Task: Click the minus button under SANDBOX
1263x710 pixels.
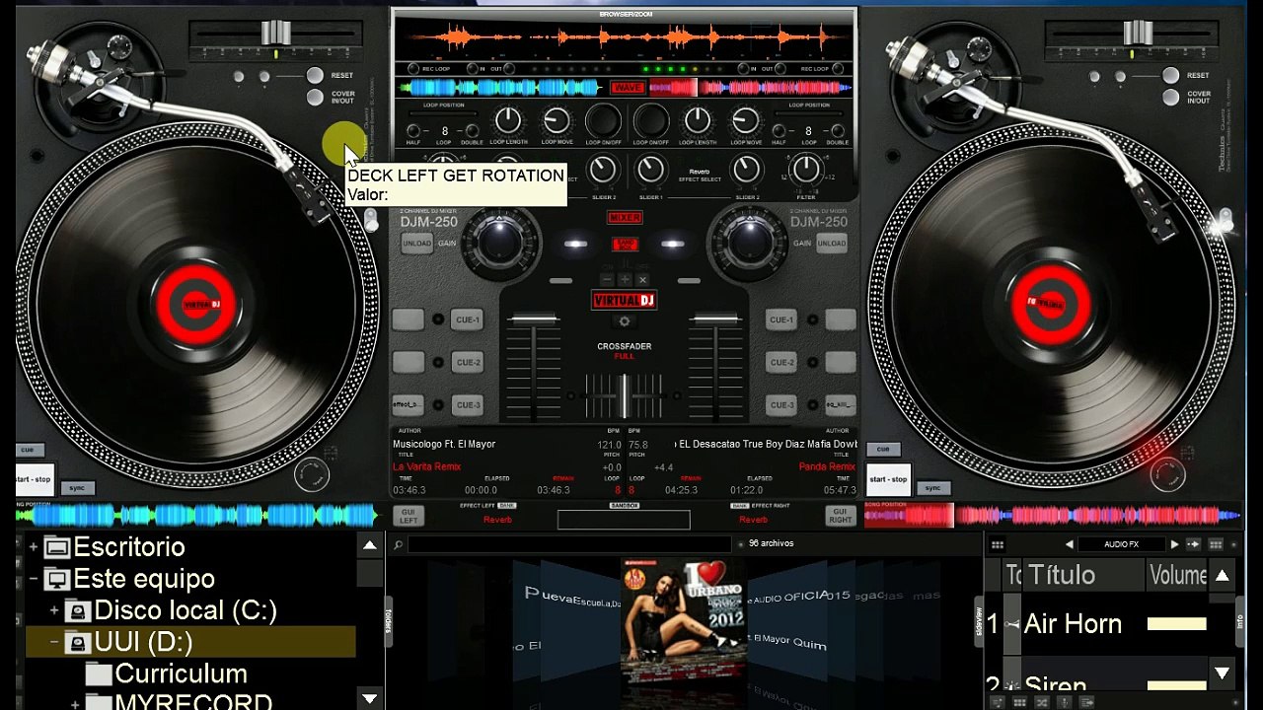Action: (x=607, y=280)
